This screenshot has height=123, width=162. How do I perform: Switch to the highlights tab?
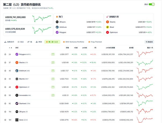(21, 42)
